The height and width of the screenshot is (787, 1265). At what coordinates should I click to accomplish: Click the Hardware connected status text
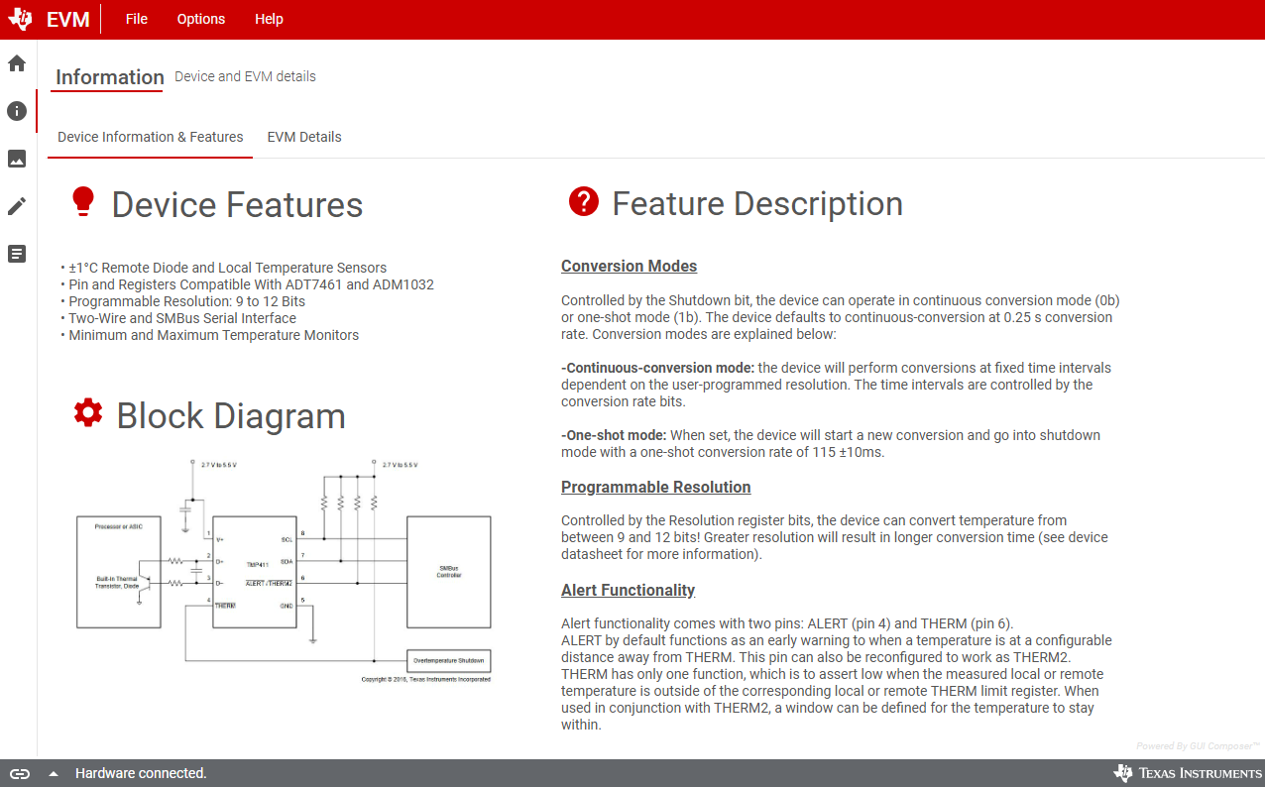click(x=141, y=773)
